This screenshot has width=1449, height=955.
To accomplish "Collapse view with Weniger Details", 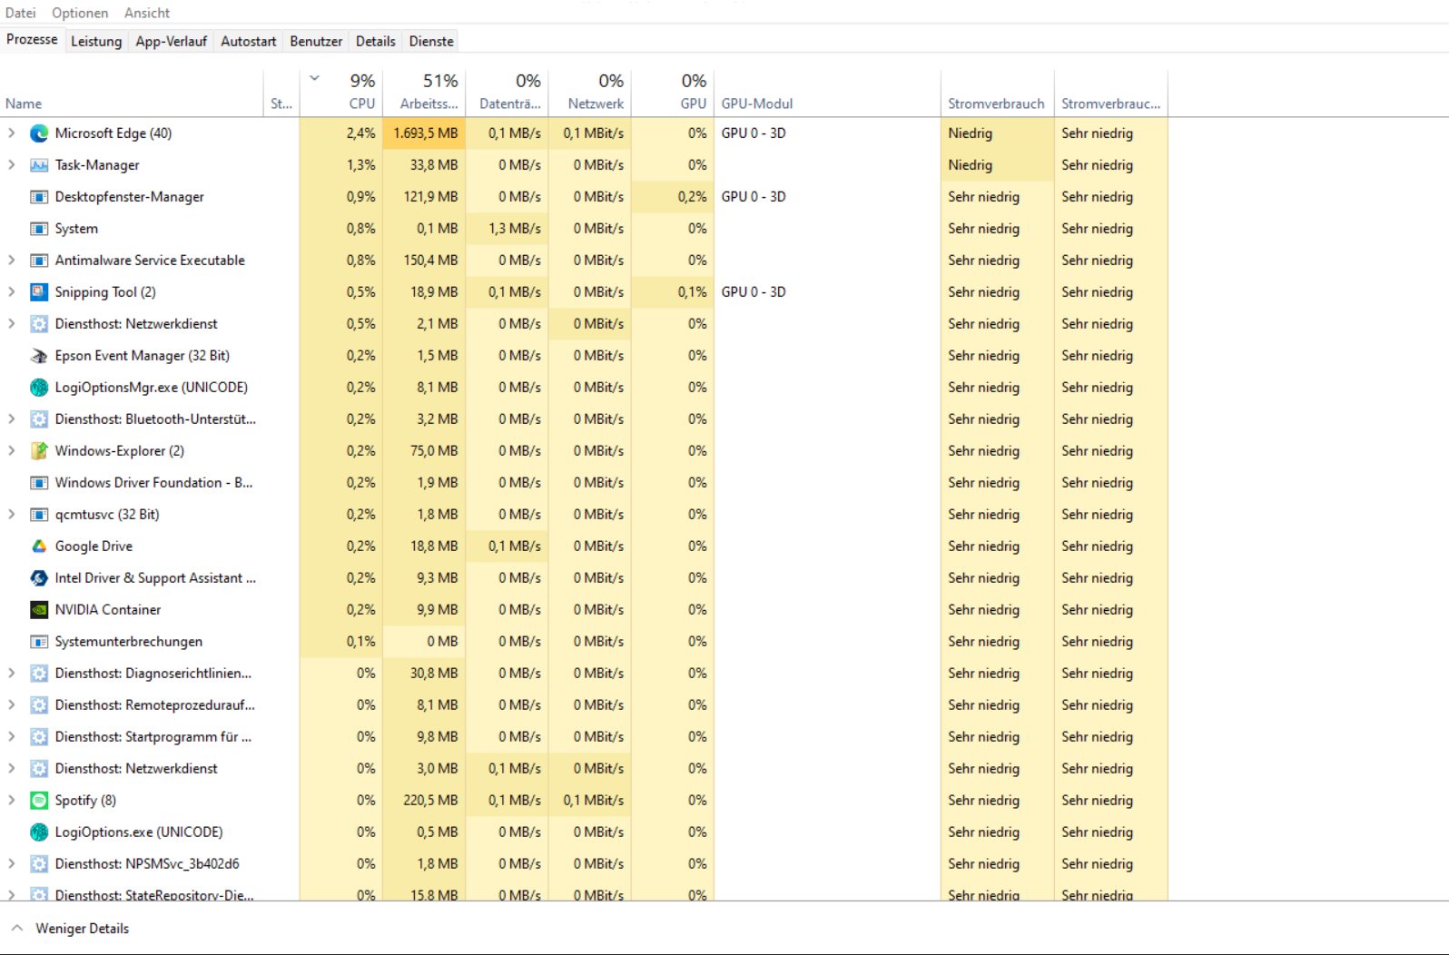I will point(70,929).
